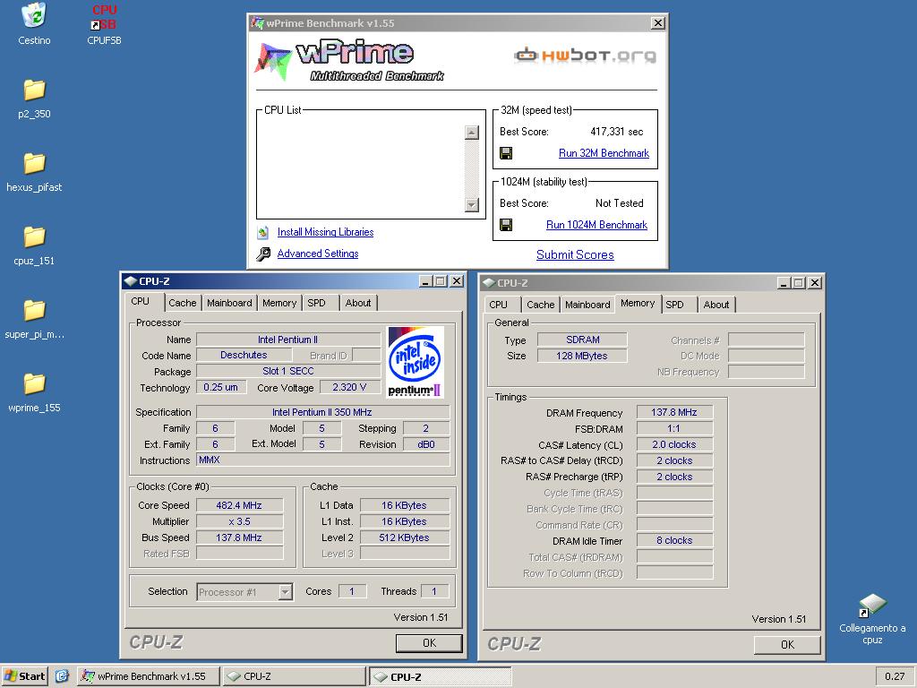Click up arrow of CPU List scrollbar
Viewport: 917px width, 688px height.
(x=471, y=133)
